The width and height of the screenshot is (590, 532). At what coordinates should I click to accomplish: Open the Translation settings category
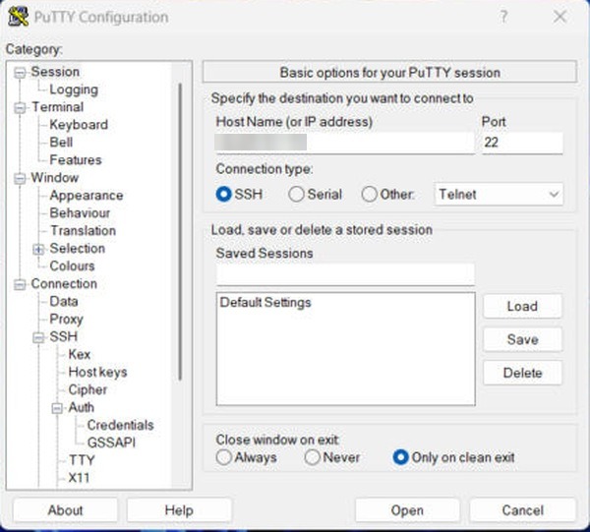coord(83,231)
